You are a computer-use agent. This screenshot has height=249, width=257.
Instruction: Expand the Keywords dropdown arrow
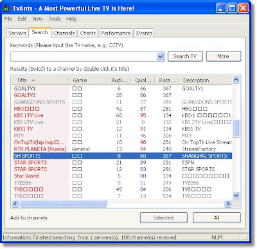tap(161, 57)
